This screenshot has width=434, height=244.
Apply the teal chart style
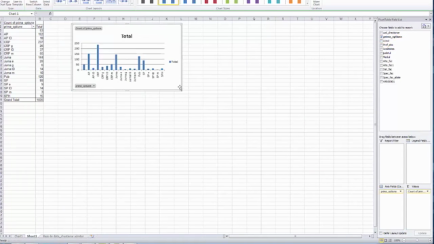(274, 2)
